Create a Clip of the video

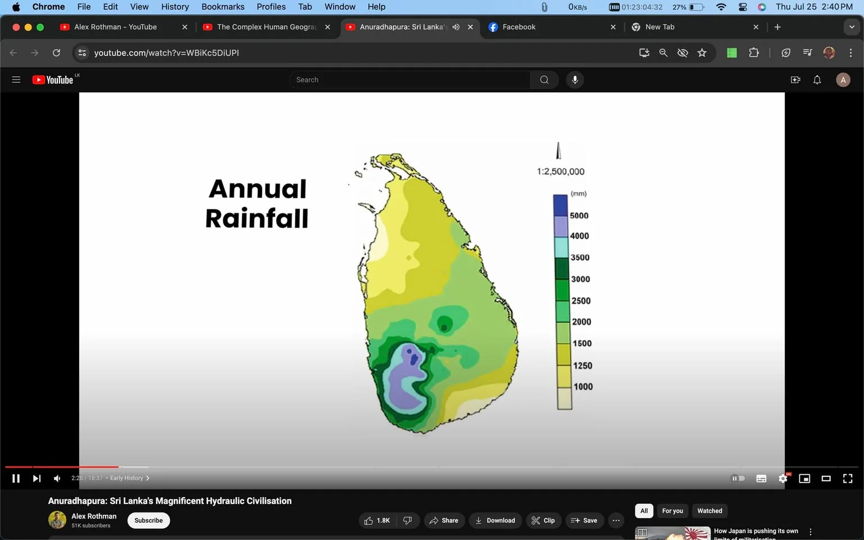pyautogui.click(x=543, y=520)
